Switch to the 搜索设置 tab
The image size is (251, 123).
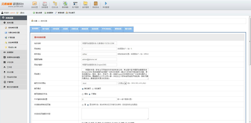coord(85,29)
